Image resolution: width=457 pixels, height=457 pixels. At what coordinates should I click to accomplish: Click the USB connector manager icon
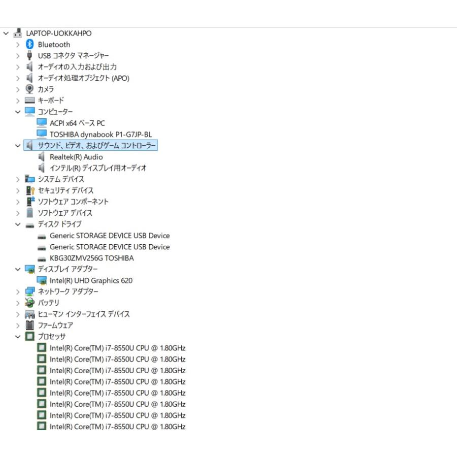pyautogui.click(x=29, y=55)
